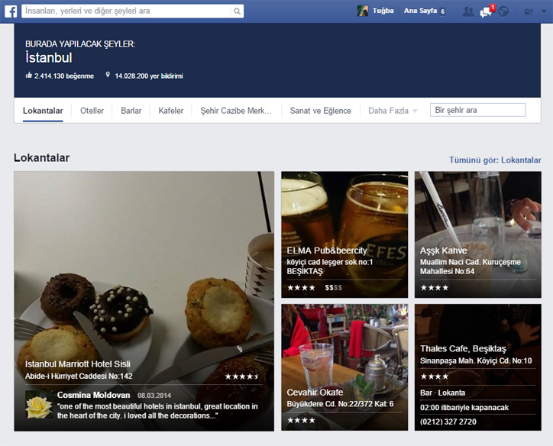Open the Sanat ve Eğlence tab
The height and width of the screenshot is (446, 553).
pyautogui.click(x=320, y=111)
